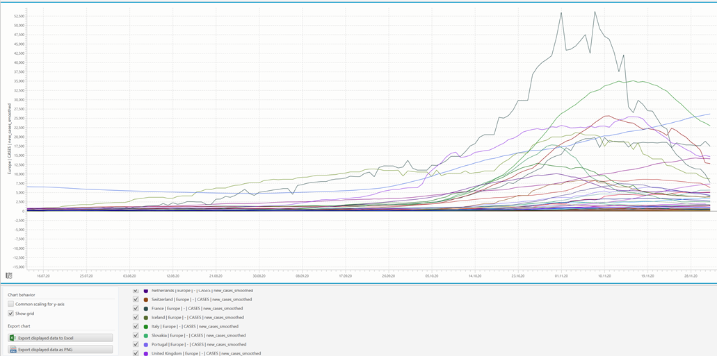Hide the Switzerland series via its checkbox
Screen dimensions: 717x356
click(x=136, y=299)
